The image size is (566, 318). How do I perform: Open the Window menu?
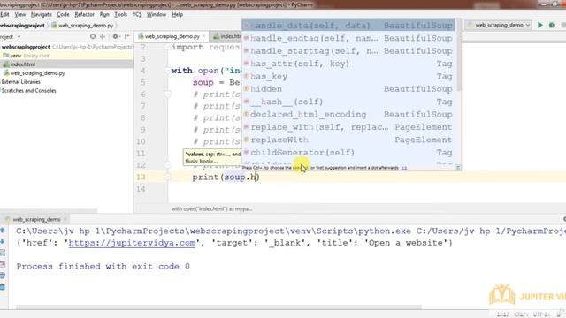pyautogui.click(x=157, y=14)
